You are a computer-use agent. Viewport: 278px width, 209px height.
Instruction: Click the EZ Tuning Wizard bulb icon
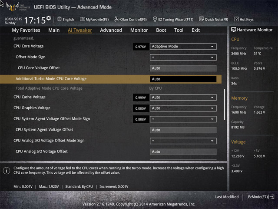click(x=155, y=19)
